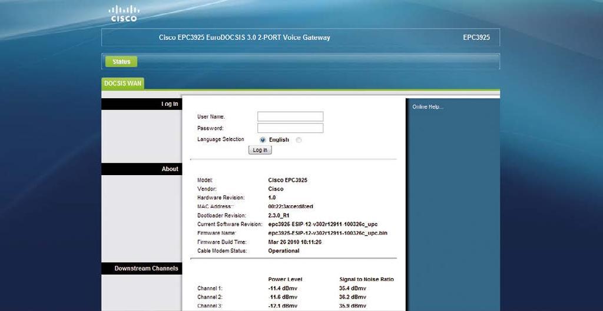Click the MAC address value 00:22:3a:ce:d8:ed
The height and width of the screenshot is (311, 603).
click(x=291, y=206)
